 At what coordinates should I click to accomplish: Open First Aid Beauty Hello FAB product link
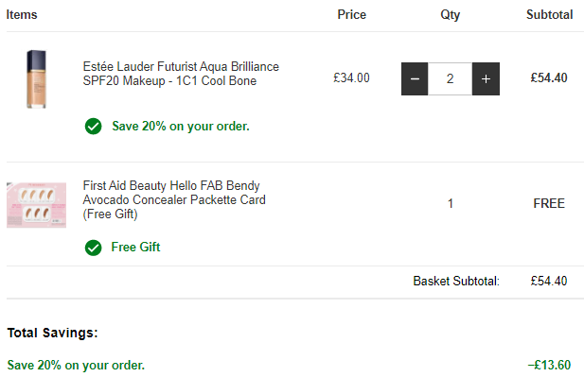click(x=174, y=199)
